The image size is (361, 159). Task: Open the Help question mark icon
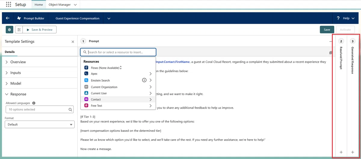(x=338, y=18)
